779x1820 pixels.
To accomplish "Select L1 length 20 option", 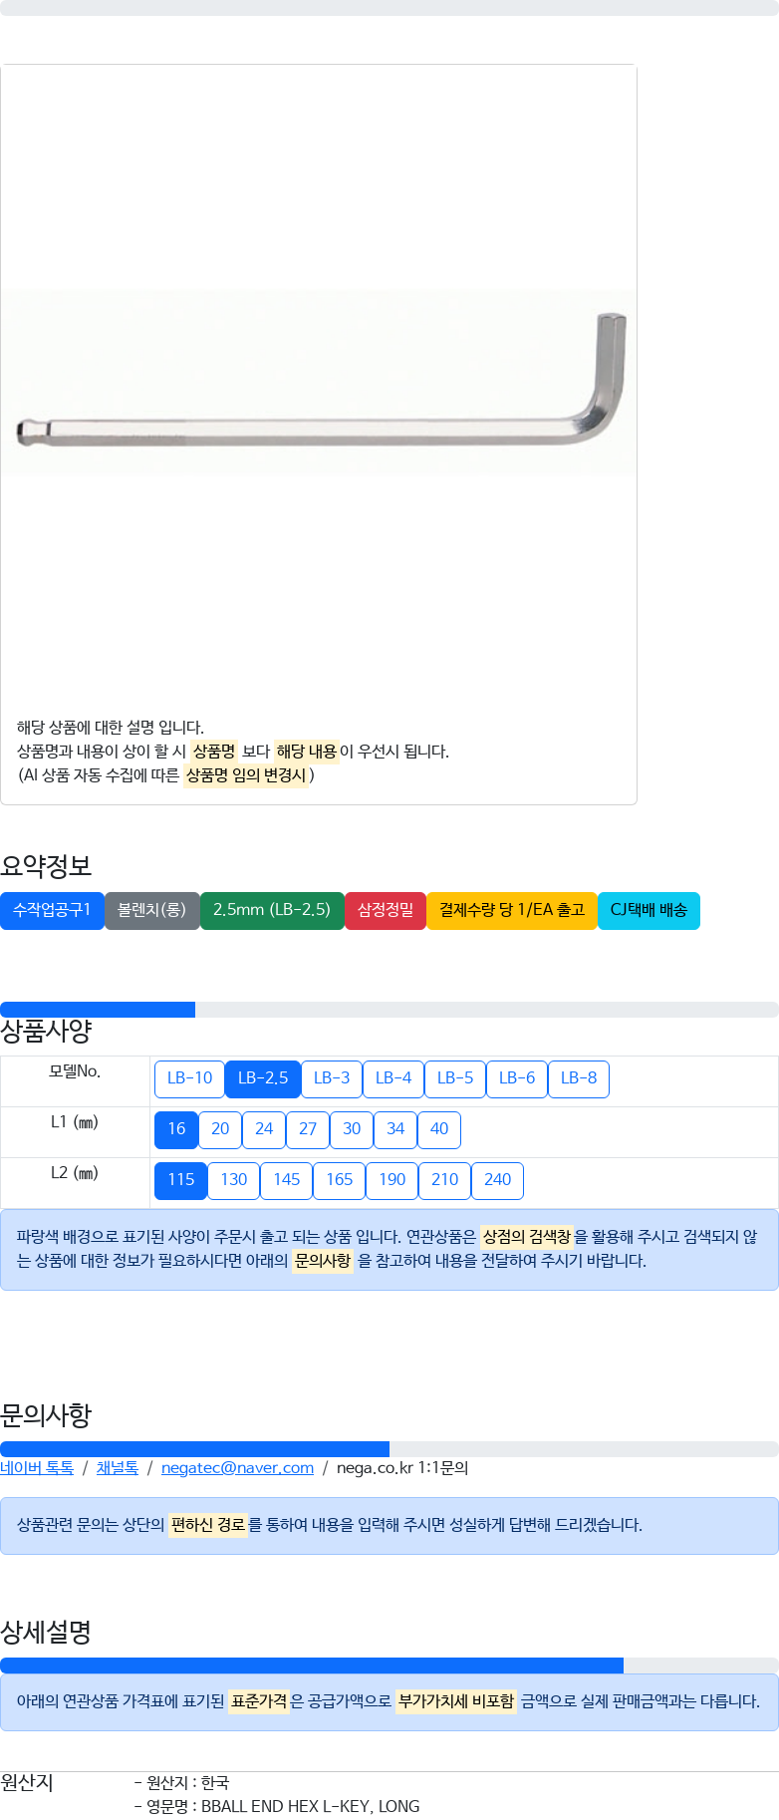I will click(x=220, y=1129).
